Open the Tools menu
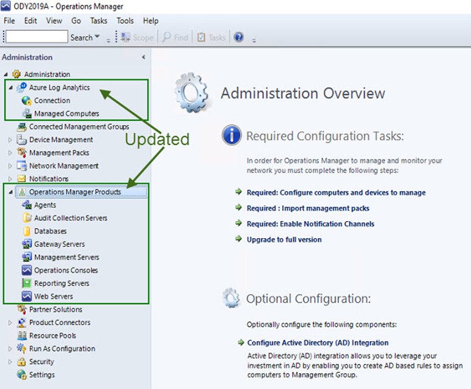The width and height of the screenshot is (471, 389). 125,21
